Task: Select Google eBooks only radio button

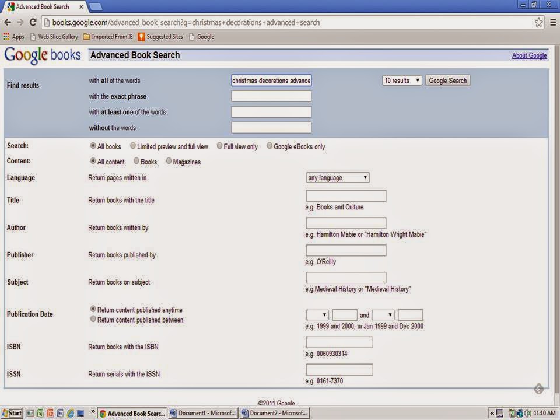Action: tap(269, 146)
